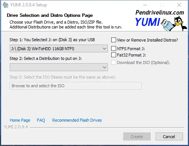Click the YUMI 2.0.9.4 footer version text
The width and height of the screenshot is (189, 146).
click(16, 127)
